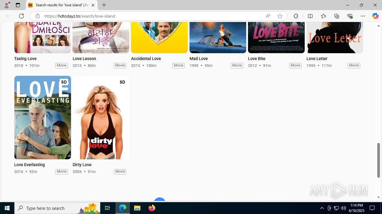Open Browser essentials heart icon

pos(350,16)
